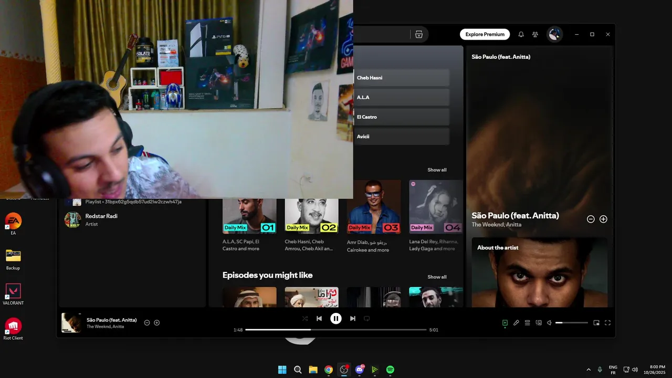Select Redstar Radi artist in library
Viewport: 672px width, 378px height.
point(132,219)
